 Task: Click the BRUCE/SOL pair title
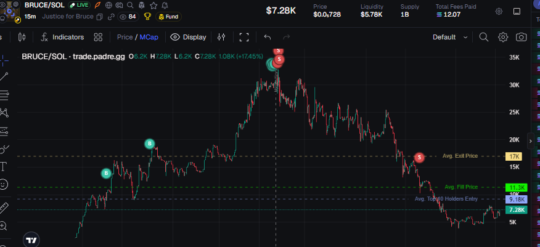[45, 5]
